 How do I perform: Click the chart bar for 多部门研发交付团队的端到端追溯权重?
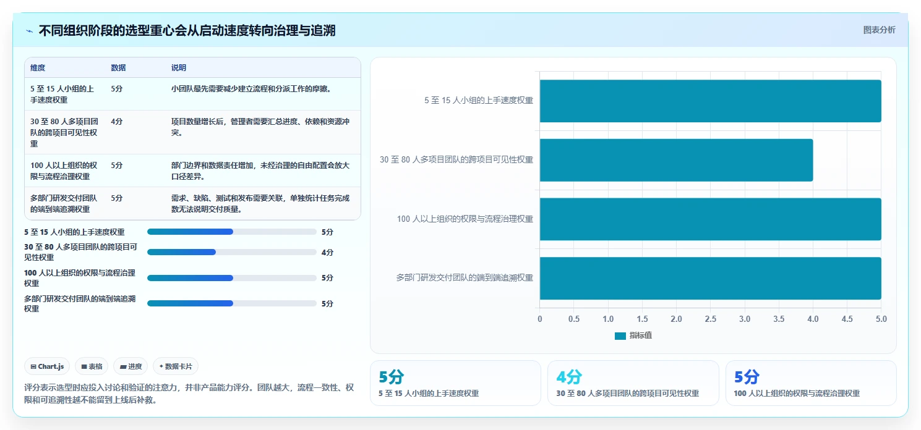click(710, 278)
